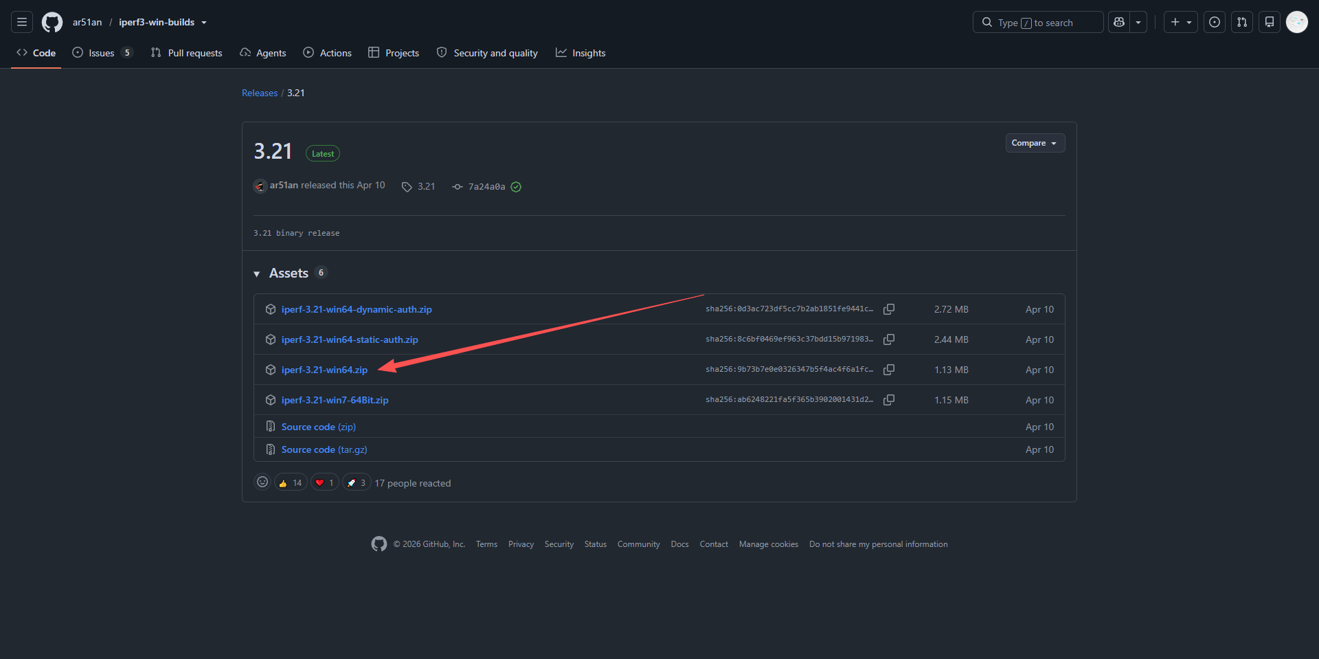Download iperf-3.21-win7-64Bit.zip
The image size is (1319, 659).
(335, 400)
